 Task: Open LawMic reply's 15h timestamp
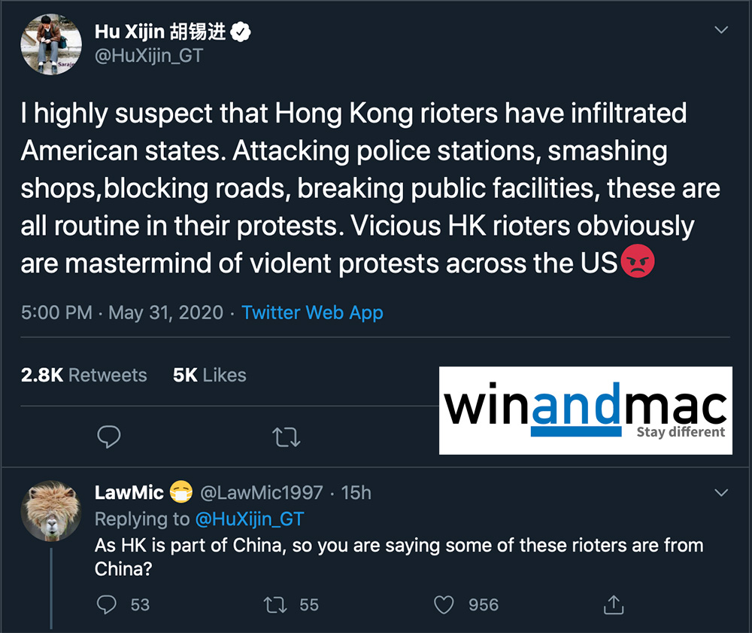coord(356,493)
